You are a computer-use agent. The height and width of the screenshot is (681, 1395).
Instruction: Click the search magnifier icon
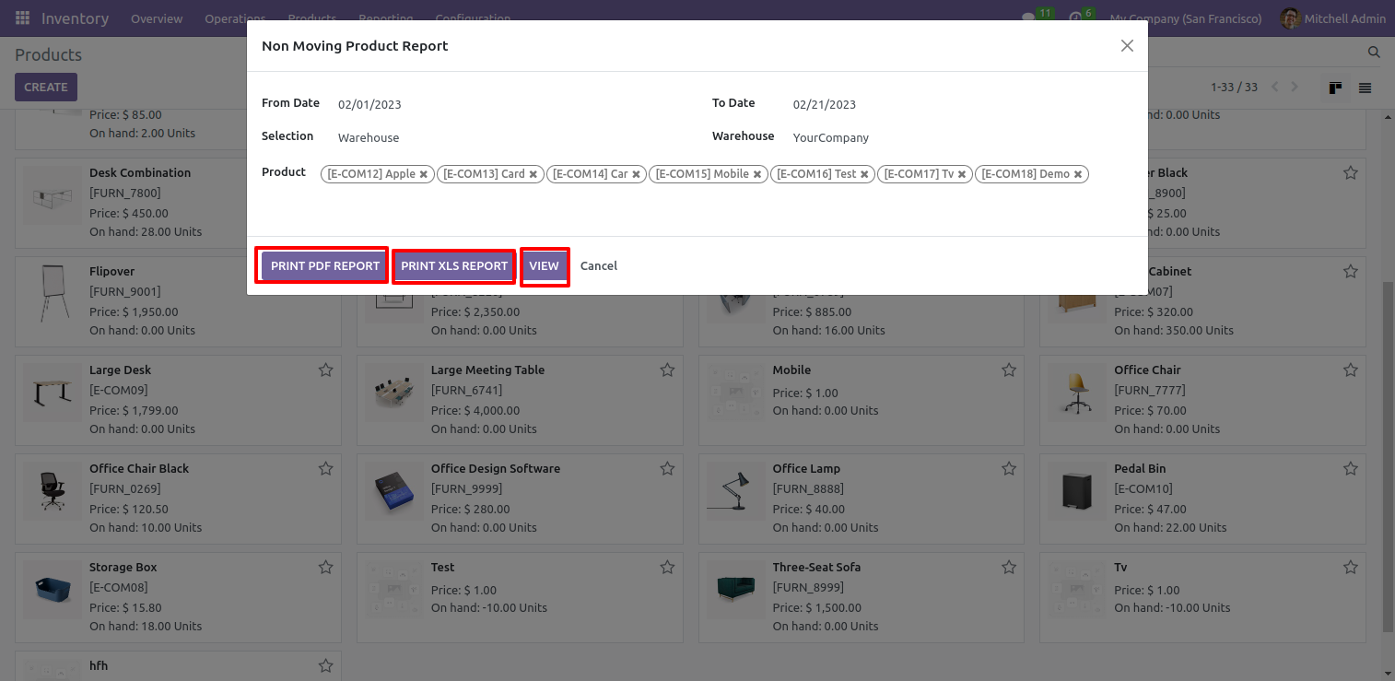click(1374, 53)
